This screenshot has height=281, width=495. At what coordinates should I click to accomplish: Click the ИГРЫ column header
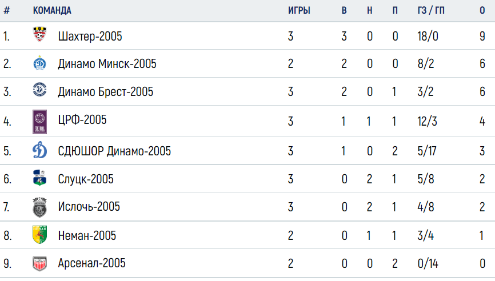(299, 10)
